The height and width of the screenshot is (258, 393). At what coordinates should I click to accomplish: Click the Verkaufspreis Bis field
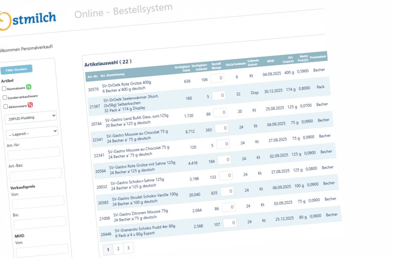point(40,223)
